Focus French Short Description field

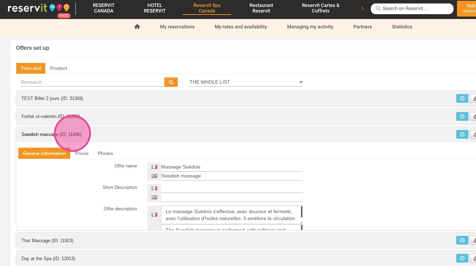click(232, 188)
